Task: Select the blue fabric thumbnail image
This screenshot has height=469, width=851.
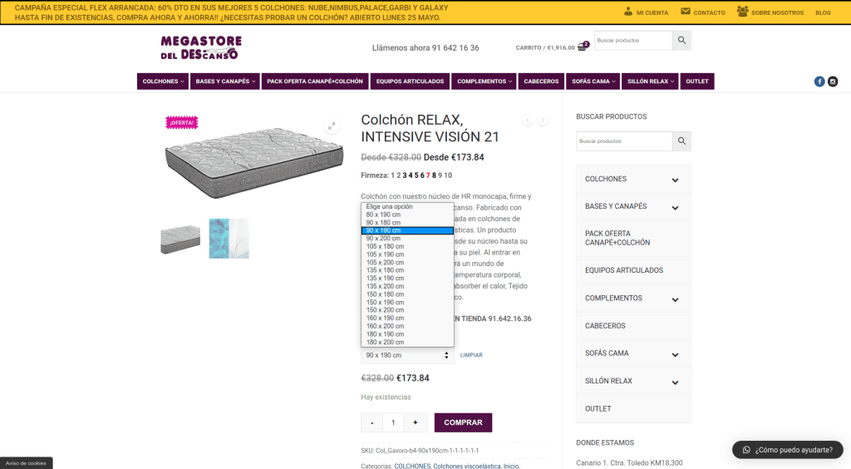Action: click(229, 239)
